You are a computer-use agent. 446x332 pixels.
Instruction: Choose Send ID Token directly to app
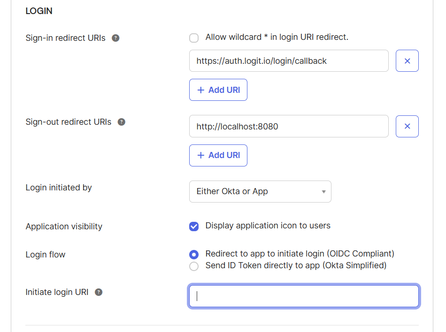click(x=194, y=266)
